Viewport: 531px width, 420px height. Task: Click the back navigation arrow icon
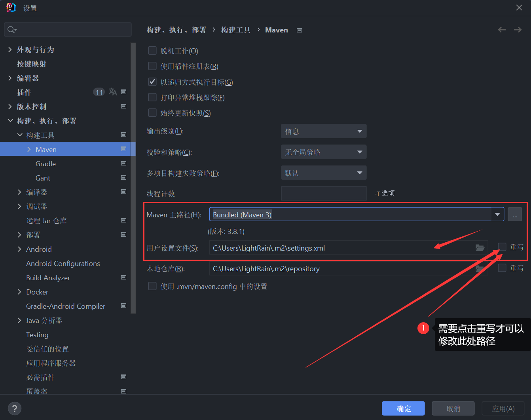coord(502,30)
